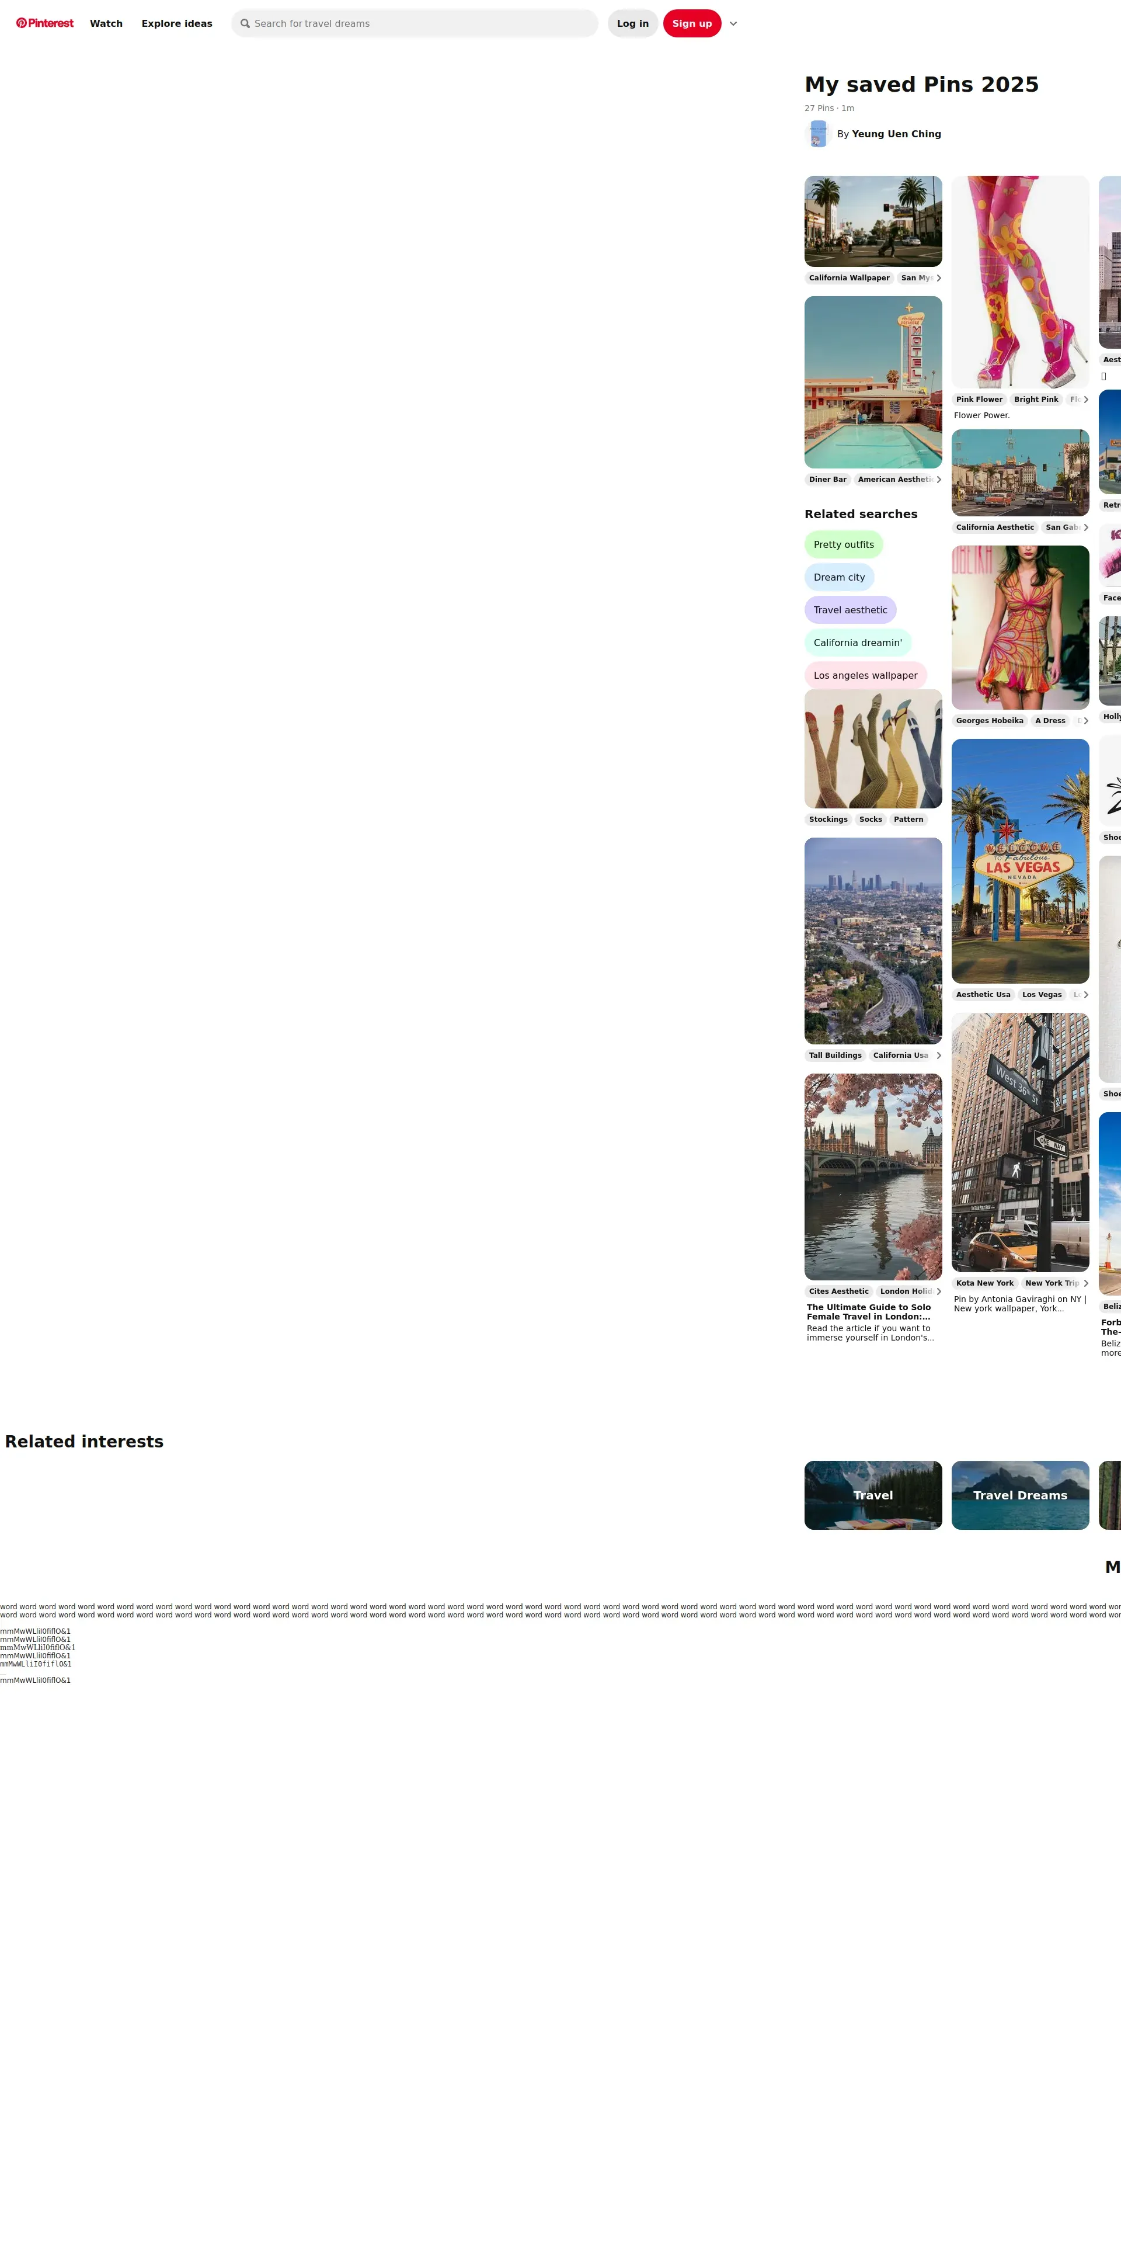Expand tags under California Wallpaper pin

coord(938,278)
